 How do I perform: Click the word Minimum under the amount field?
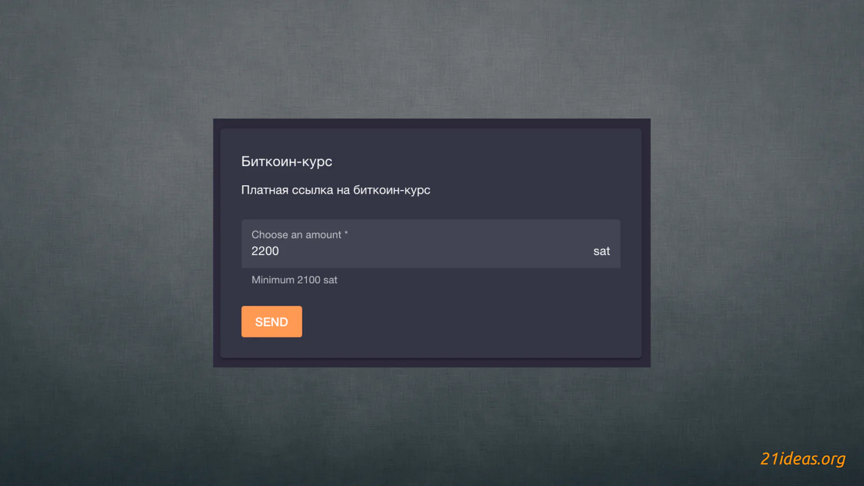pos(273,280)
